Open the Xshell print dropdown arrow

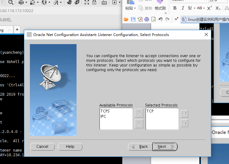tap(26, 2)
